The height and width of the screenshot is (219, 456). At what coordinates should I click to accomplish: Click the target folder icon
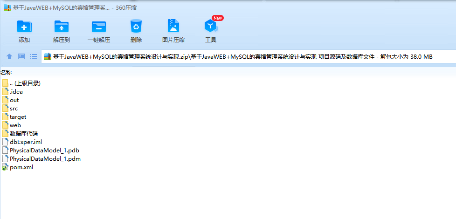click(5, 117)
